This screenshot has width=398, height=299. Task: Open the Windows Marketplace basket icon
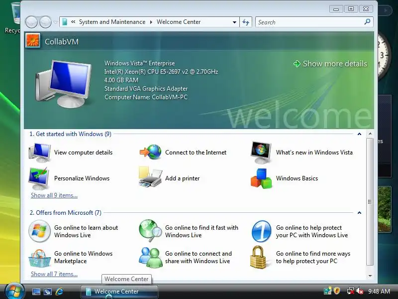coord(39,258)
